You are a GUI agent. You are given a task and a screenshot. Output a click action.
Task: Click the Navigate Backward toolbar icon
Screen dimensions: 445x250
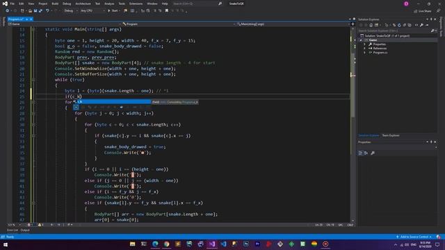8,11
